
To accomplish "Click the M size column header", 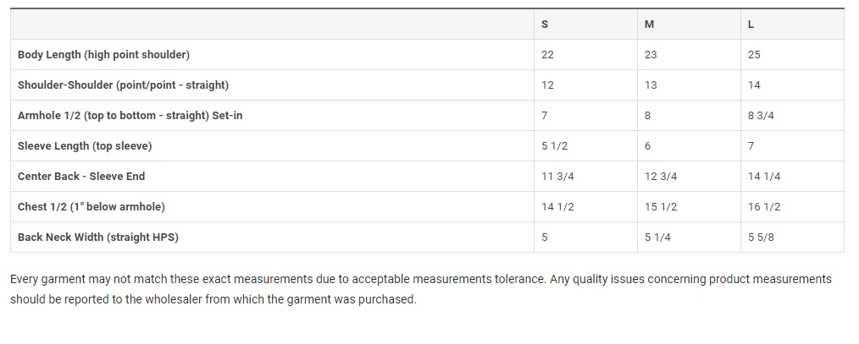I will click(x=649, y=24).
